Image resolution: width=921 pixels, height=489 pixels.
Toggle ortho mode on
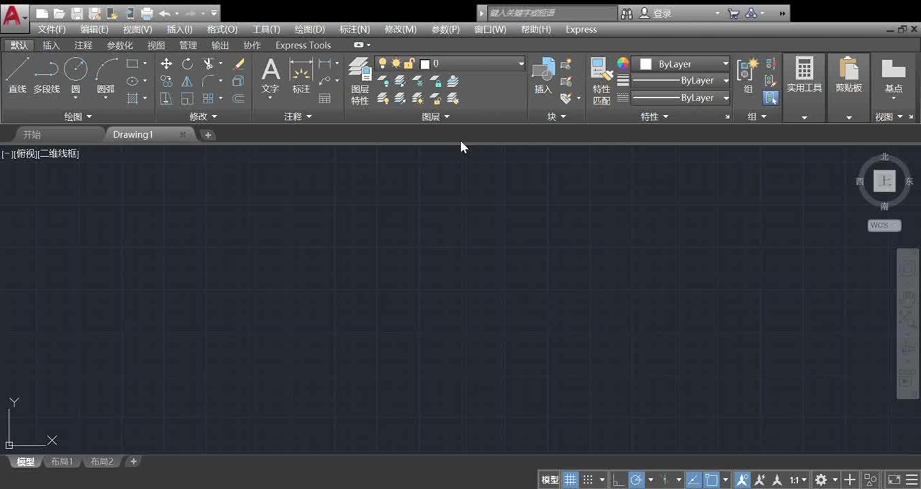(618, 479)
